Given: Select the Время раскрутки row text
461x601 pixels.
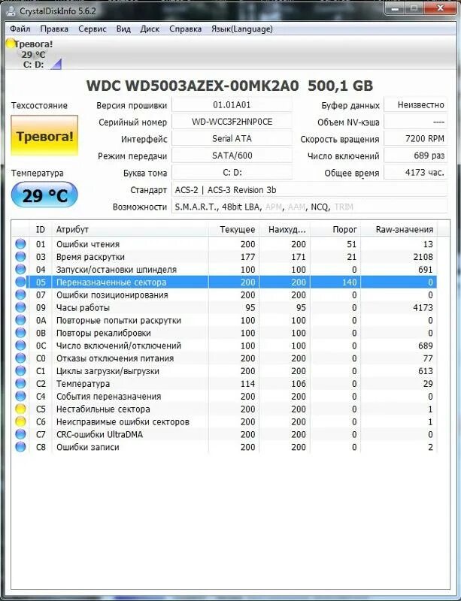Looking at the screenshot, I should (90, 257).
